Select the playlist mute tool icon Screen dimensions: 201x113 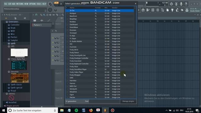[x=51, y=15]
